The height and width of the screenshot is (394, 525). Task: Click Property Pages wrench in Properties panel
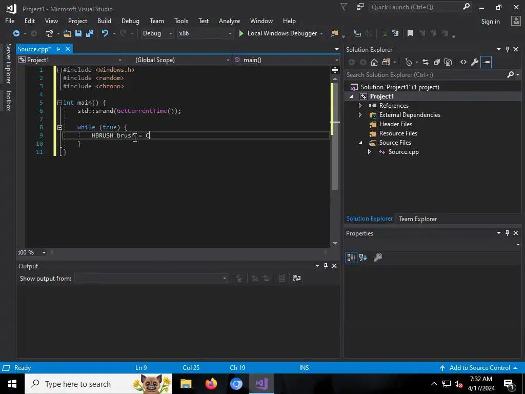point(378,258)
